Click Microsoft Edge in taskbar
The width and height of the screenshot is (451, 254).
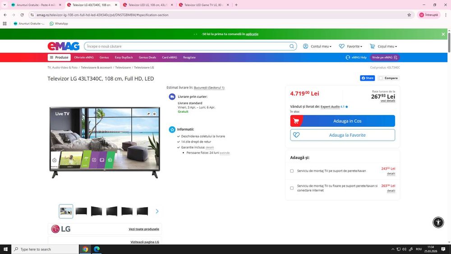pyautogui.click(x=97, y=249)
